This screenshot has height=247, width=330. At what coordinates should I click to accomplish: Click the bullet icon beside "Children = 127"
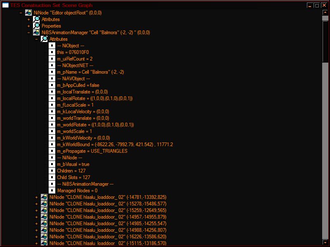52,171
